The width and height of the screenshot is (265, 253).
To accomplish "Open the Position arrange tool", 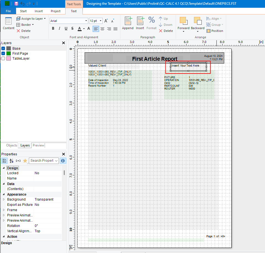I will point(215,31).
